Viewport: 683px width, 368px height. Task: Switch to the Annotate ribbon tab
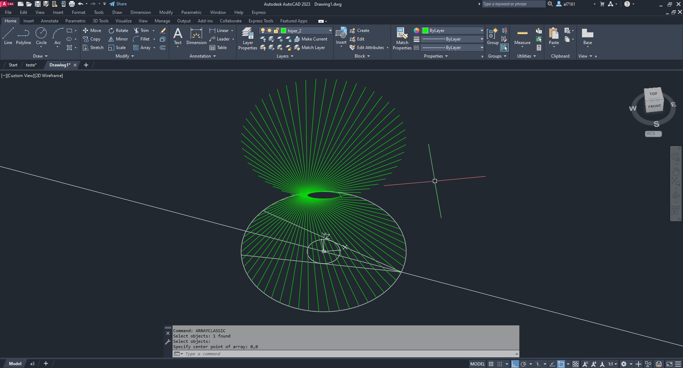[x=49, y=21]
